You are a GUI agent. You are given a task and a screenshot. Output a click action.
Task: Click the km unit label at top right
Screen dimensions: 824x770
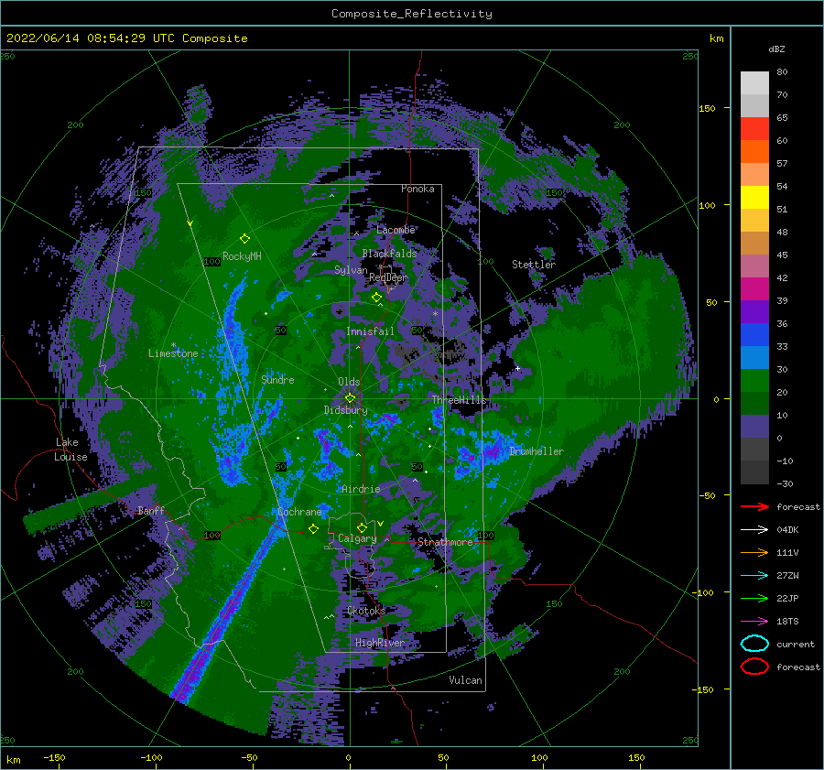coord(716,38)
